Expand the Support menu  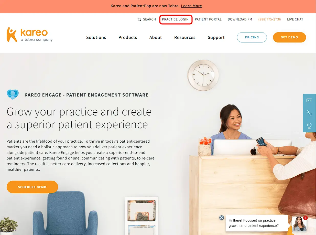(216, 37)
